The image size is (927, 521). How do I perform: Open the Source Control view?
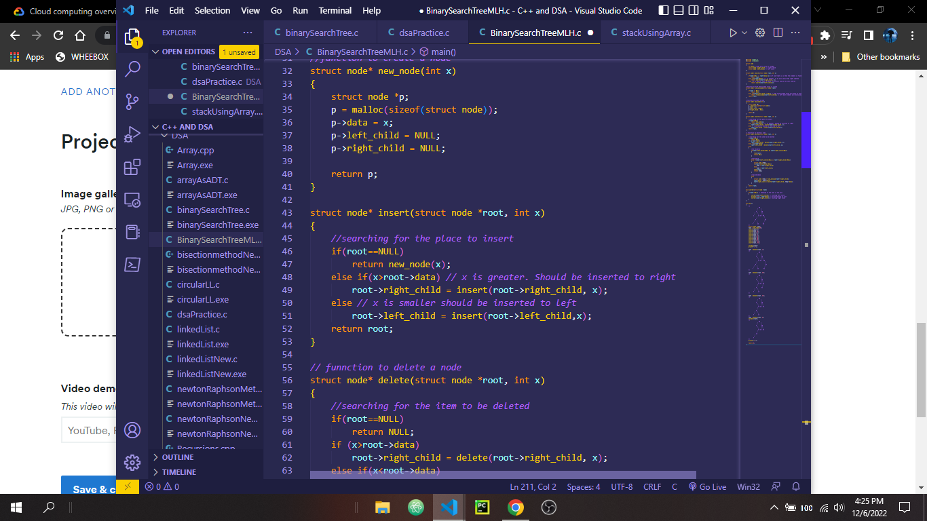tap(132, 100)
